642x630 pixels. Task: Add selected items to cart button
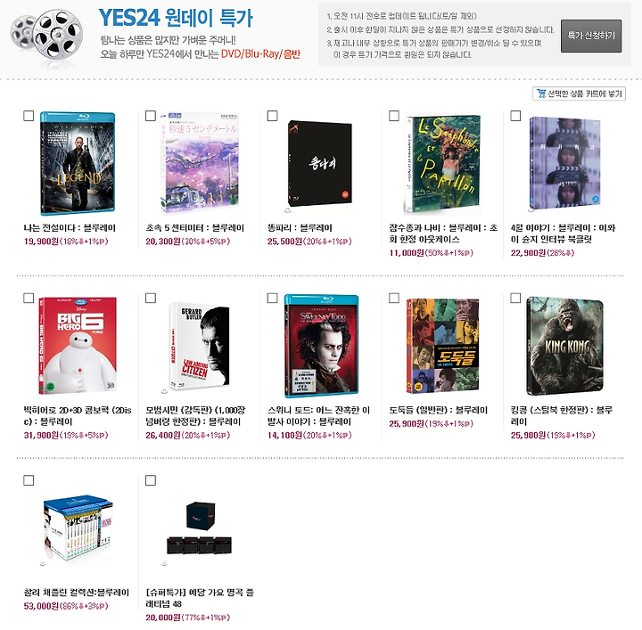click(x=579, y=94)
